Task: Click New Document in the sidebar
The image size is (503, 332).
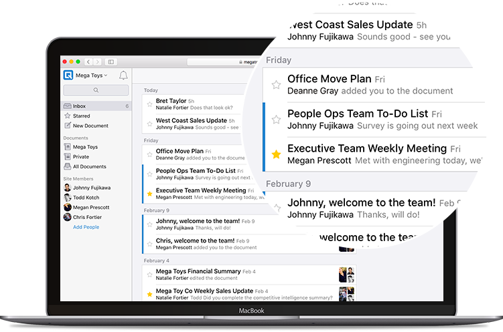Action: pos(90,126)
